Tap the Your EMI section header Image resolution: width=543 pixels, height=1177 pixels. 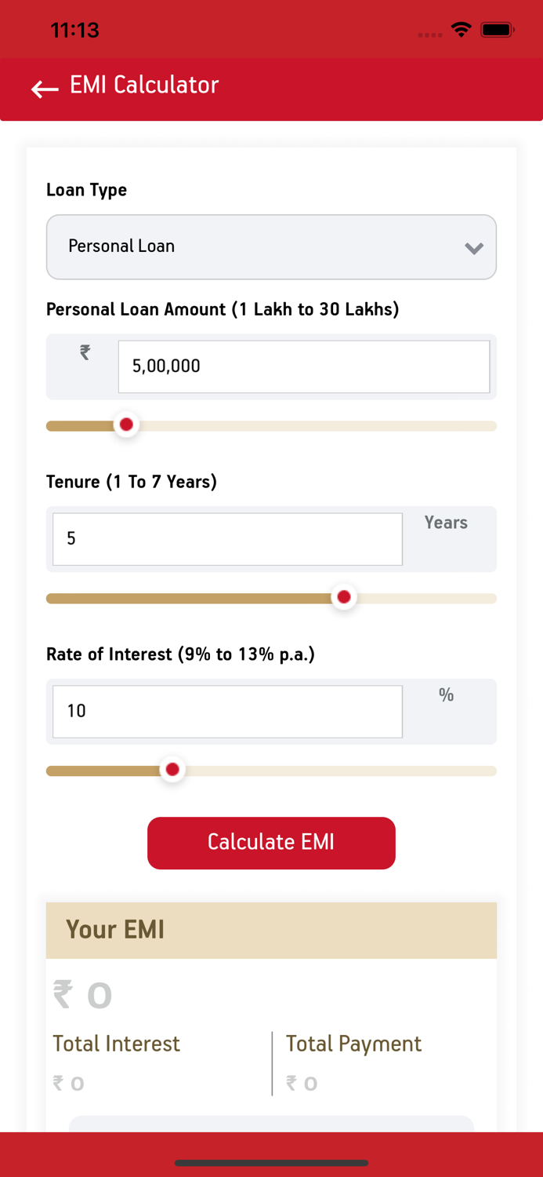[115, 930]
